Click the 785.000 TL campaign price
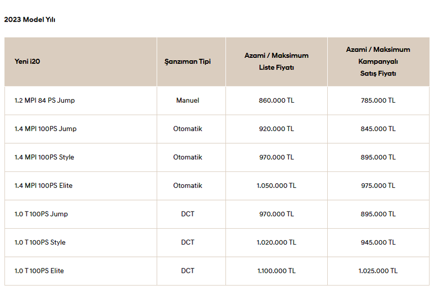 point(378,100)
